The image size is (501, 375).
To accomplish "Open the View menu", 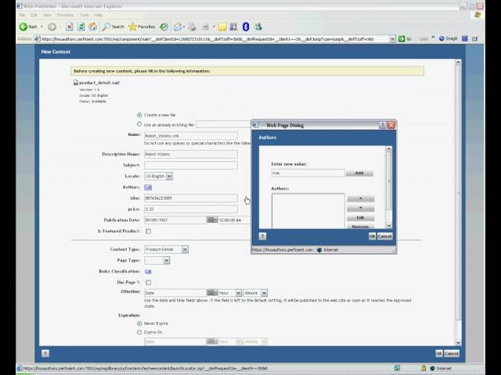I will tap(47, 15).
